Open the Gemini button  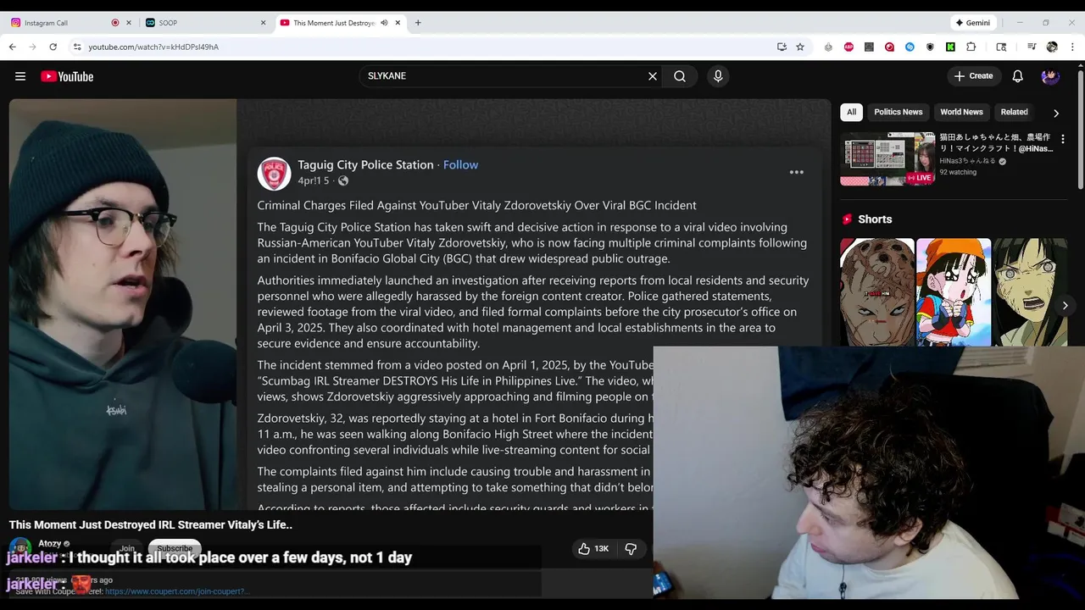(x=973, y=23)
